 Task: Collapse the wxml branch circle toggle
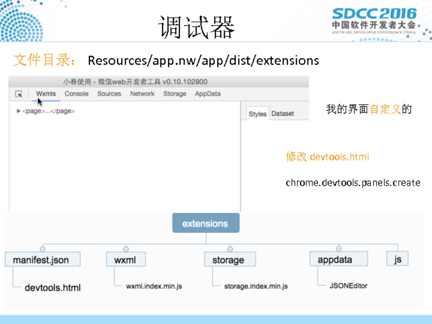(x=126, y=249)
